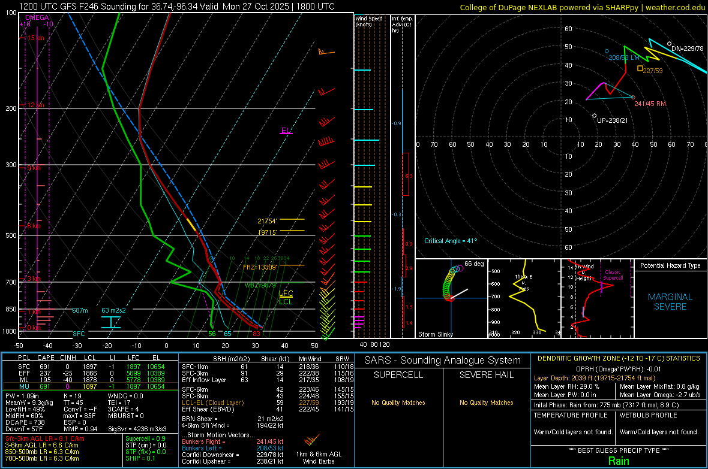
Task: Select the ML parcel row
Action: pyautogui.click(x=91, y=380)
